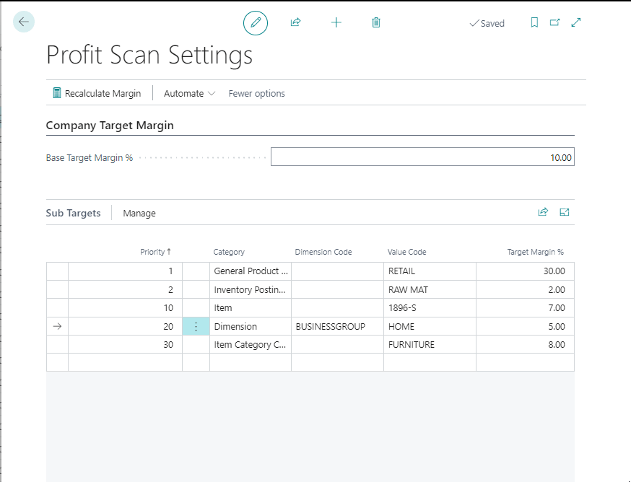The image size is (631, 482).
Task: Expand page to full screen icon
Action: coord(576,23)
